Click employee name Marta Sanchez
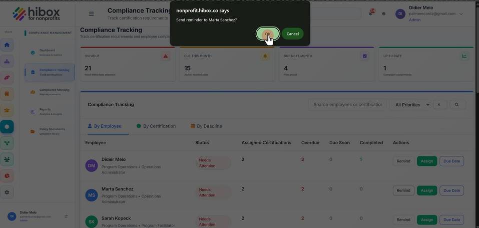Screen dimensions: 479x228 117,189
